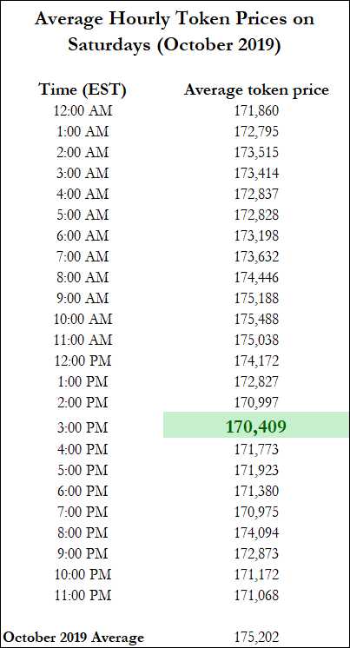The height and width of the screenshot is (648, 350).
Task: Select the 12:00 PM time cell
Action: point(83,360)
